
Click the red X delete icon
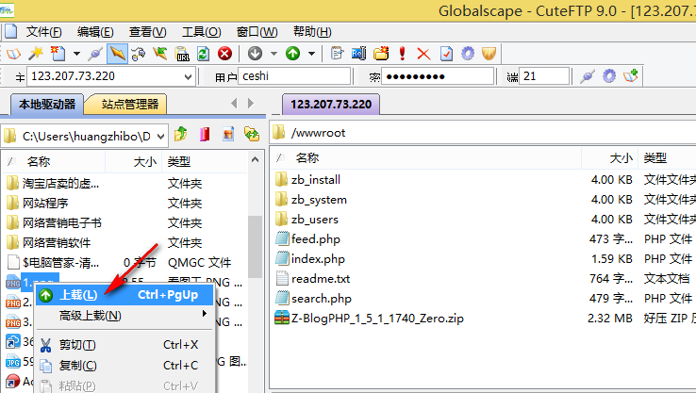coord(423,54)
